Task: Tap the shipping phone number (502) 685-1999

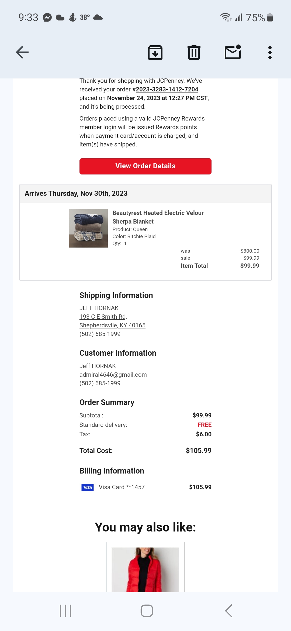Action: tap(100, 334)
